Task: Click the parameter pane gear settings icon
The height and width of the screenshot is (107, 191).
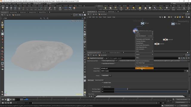Action: 179,58
